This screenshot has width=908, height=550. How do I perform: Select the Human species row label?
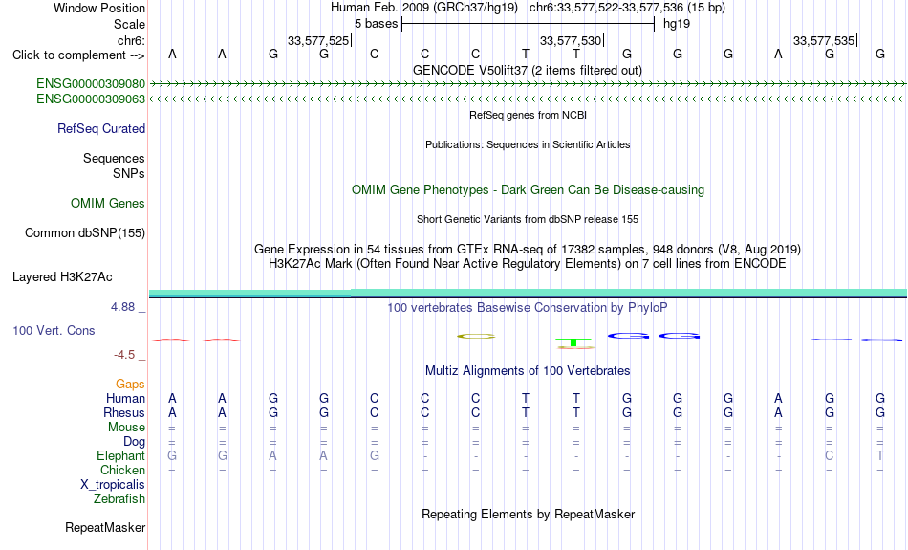[125, 399]
